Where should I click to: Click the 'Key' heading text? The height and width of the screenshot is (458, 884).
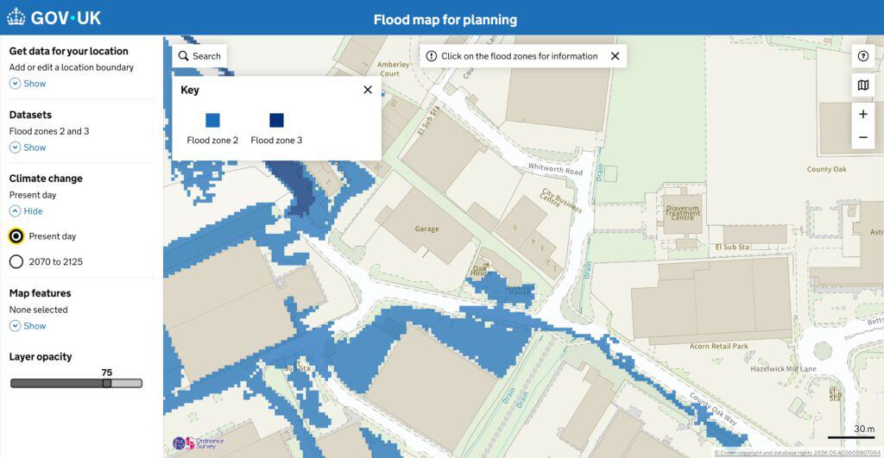tap(189, 91)
